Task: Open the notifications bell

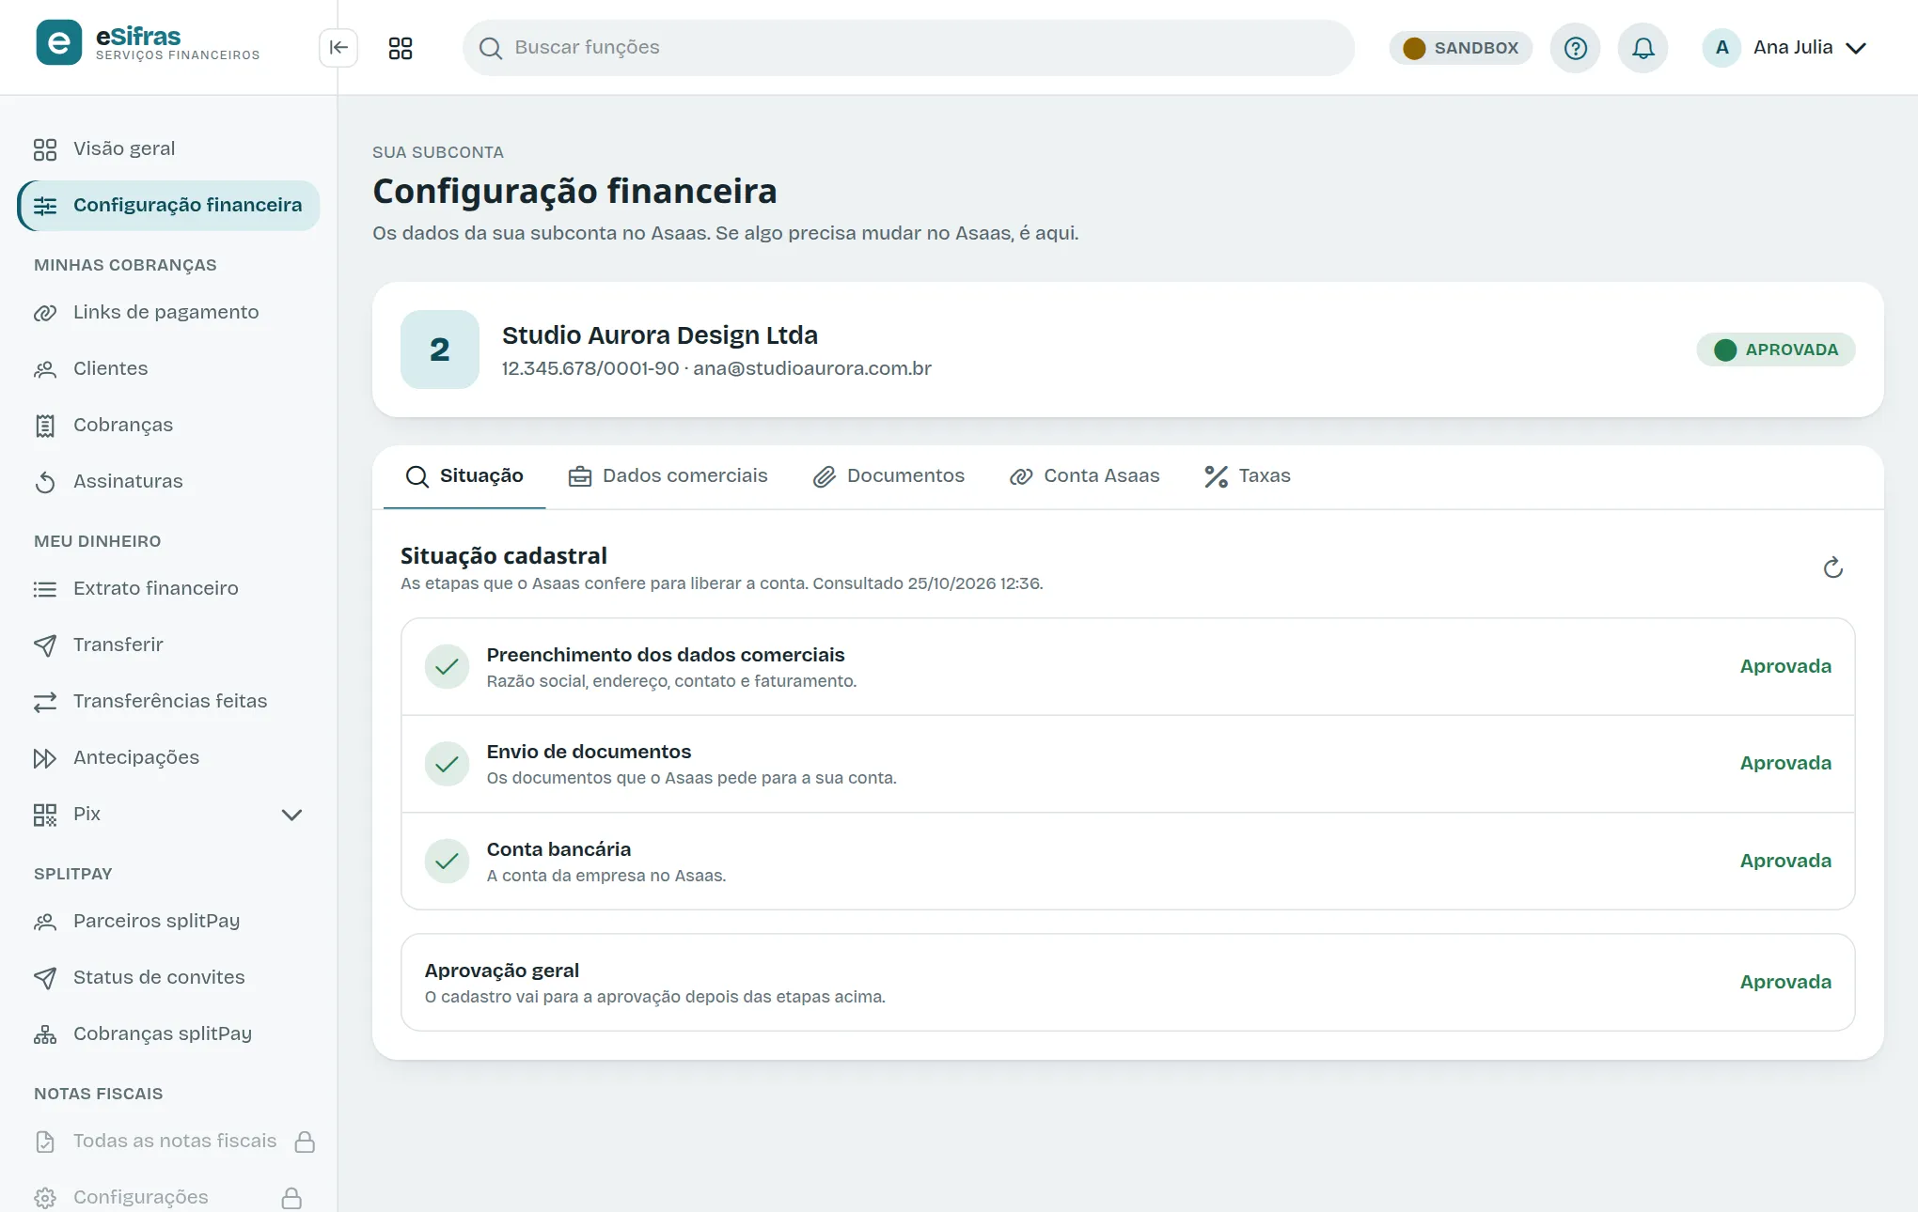Action: click(x=1643, y=48)
